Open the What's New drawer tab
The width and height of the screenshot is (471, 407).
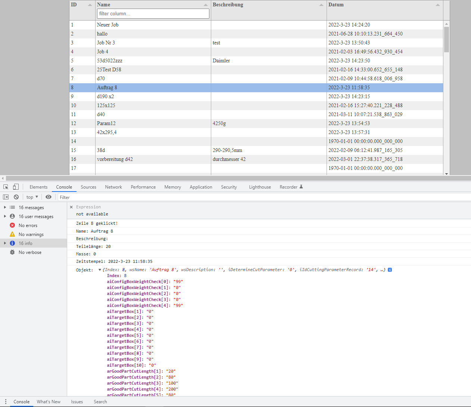tap(49, 402)
